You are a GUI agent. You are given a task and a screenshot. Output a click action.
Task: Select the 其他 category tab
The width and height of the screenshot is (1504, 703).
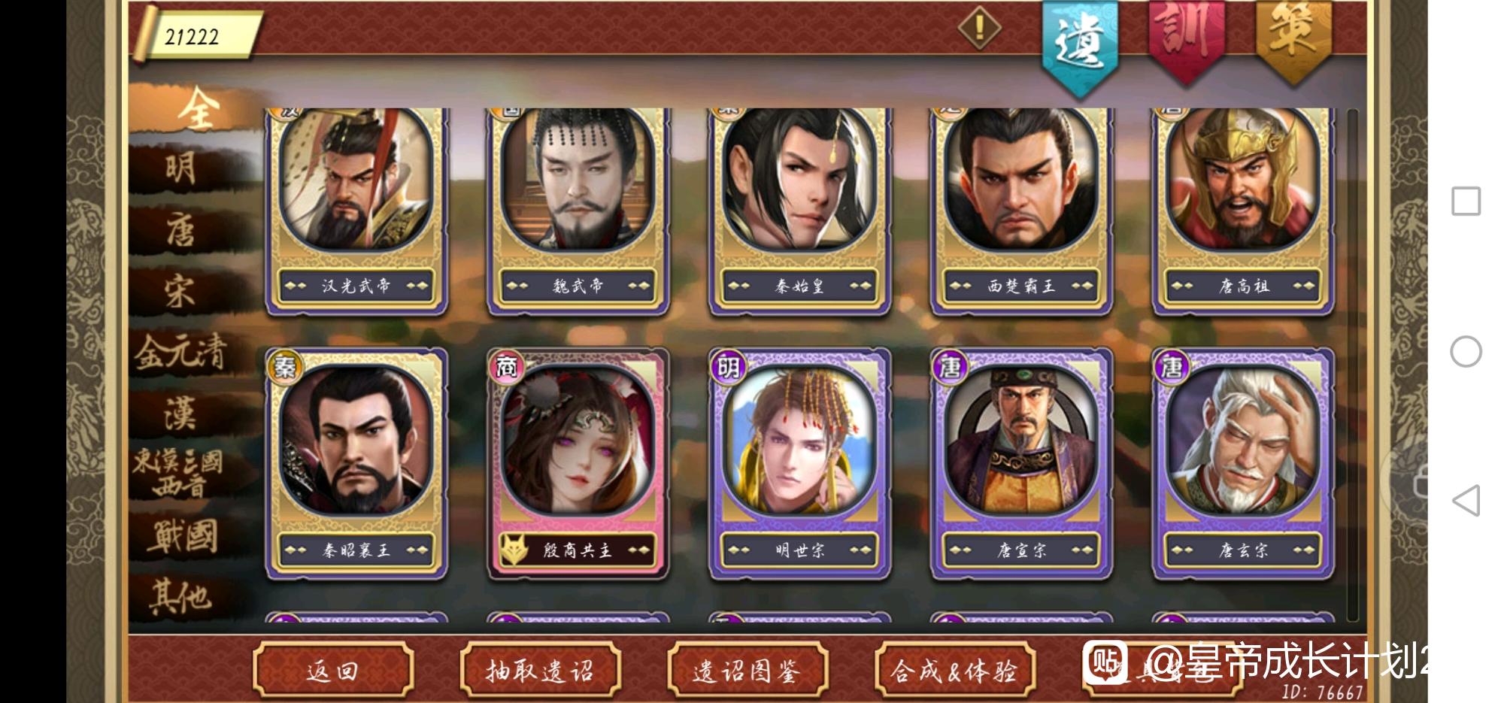coord(180,597)
